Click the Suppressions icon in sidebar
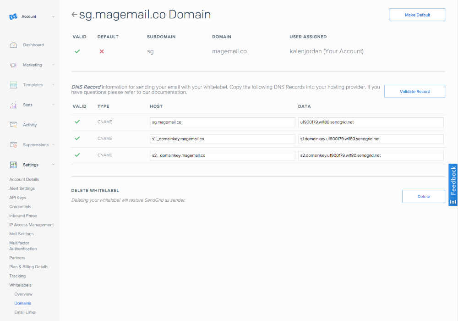Viewport: 458px width, 321px height. (x=13, y=145)
